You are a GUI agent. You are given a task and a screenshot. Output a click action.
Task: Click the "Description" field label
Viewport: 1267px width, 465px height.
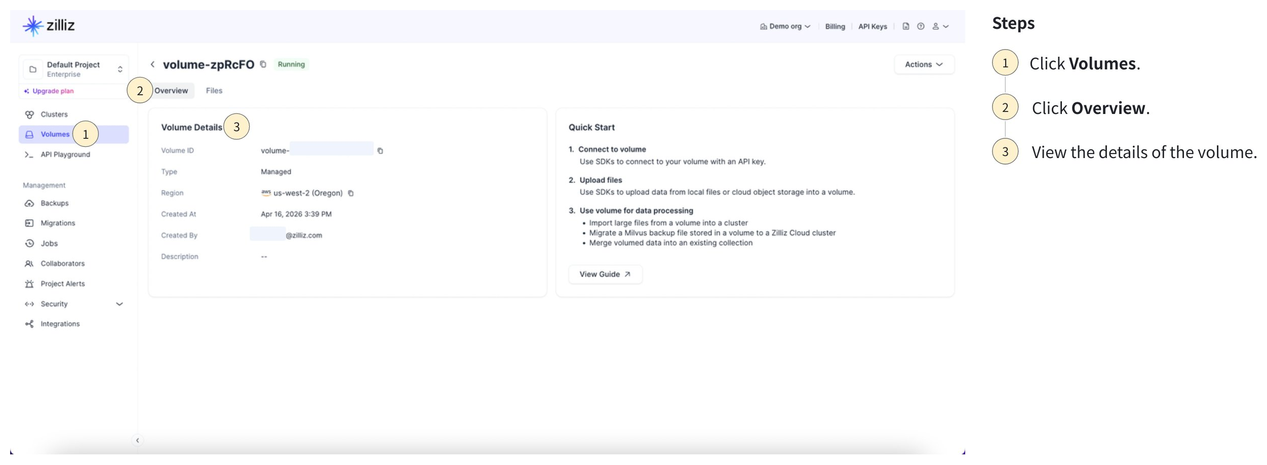[180, 257]
